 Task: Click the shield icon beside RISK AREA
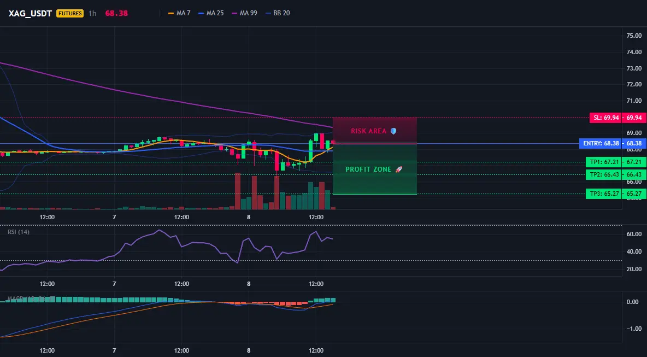coord(393,131)
